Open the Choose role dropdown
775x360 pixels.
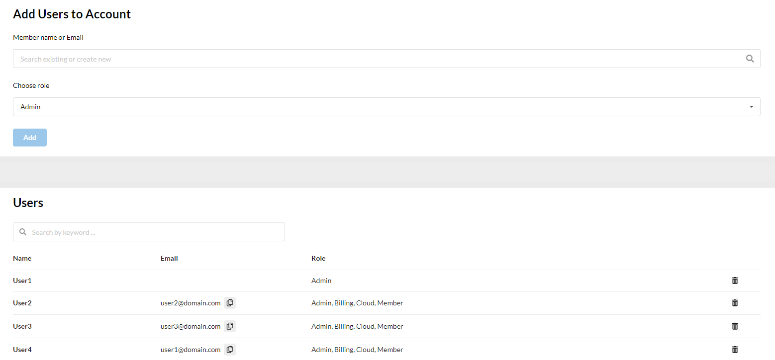coord(386,107)
